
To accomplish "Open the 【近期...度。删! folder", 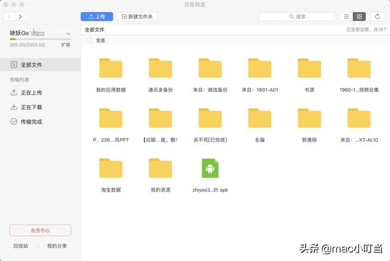I will [x=160, y=118].
